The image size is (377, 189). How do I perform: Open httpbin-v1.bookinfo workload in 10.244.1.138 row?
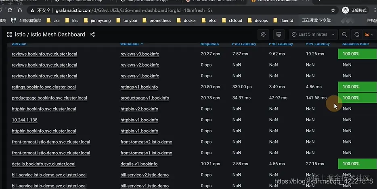[139, 120]
